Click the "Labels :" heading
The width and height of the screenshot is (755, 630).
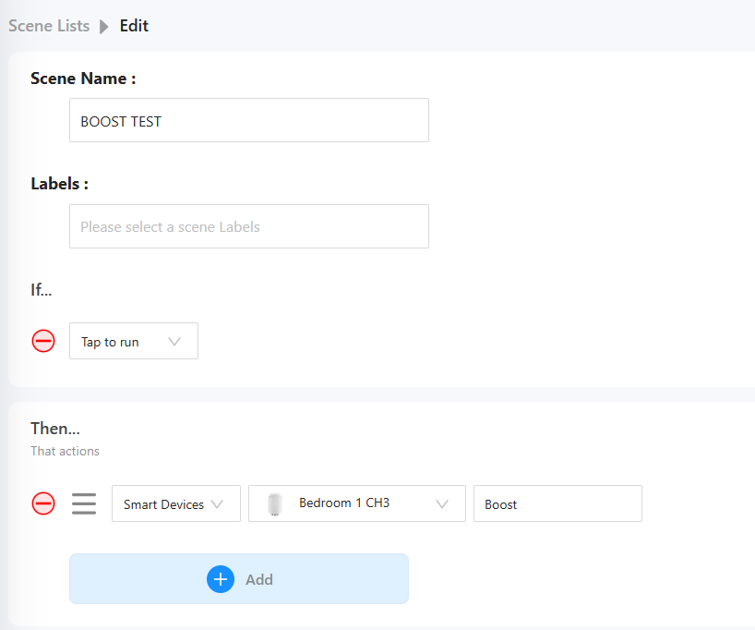point(59,184)
